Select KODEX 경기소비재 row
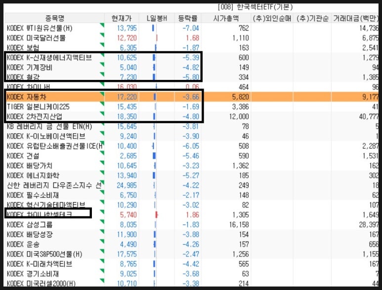382x290 pixels. [191, 274]
